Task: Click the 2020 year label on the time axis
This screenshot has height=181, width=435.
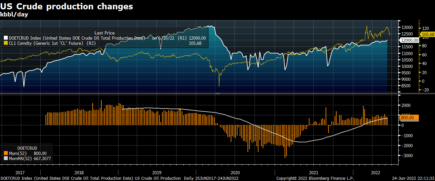Action: (235, 172)
